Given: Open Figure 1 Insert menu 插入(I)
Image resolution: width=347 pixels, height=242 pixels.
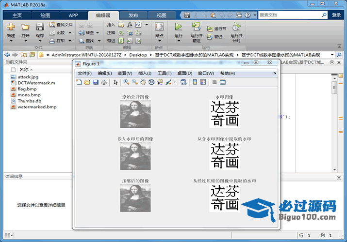Looking at the screenshot, I should [x=145, y=73].
